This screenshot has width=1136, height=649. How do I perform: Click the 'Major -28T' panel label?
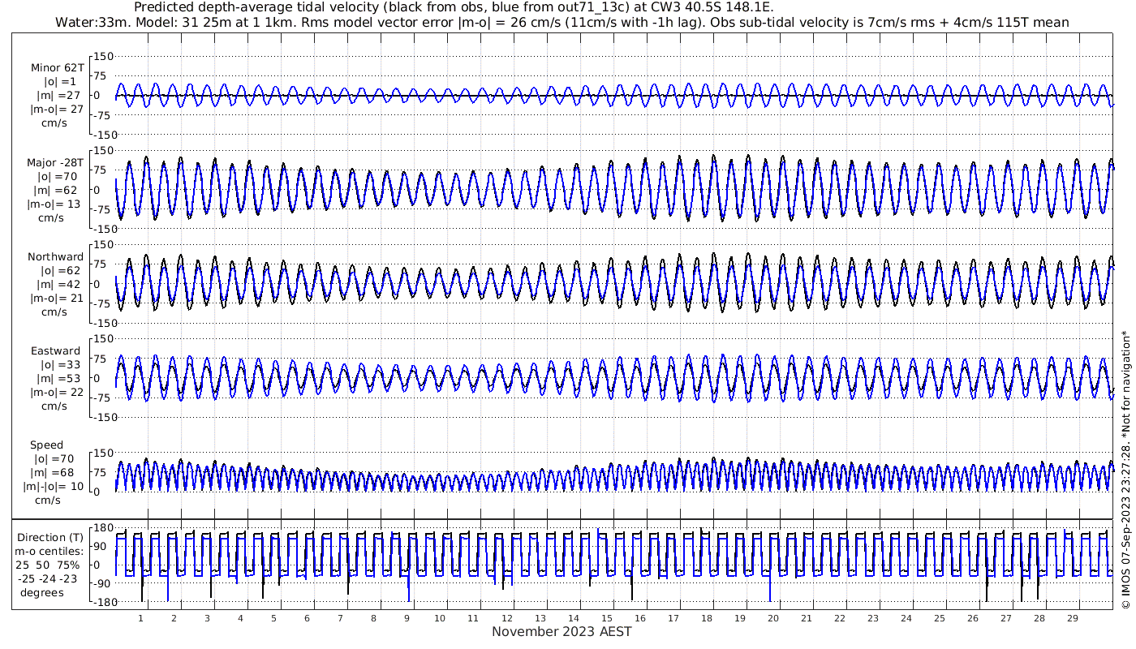(x=55, y=162)
